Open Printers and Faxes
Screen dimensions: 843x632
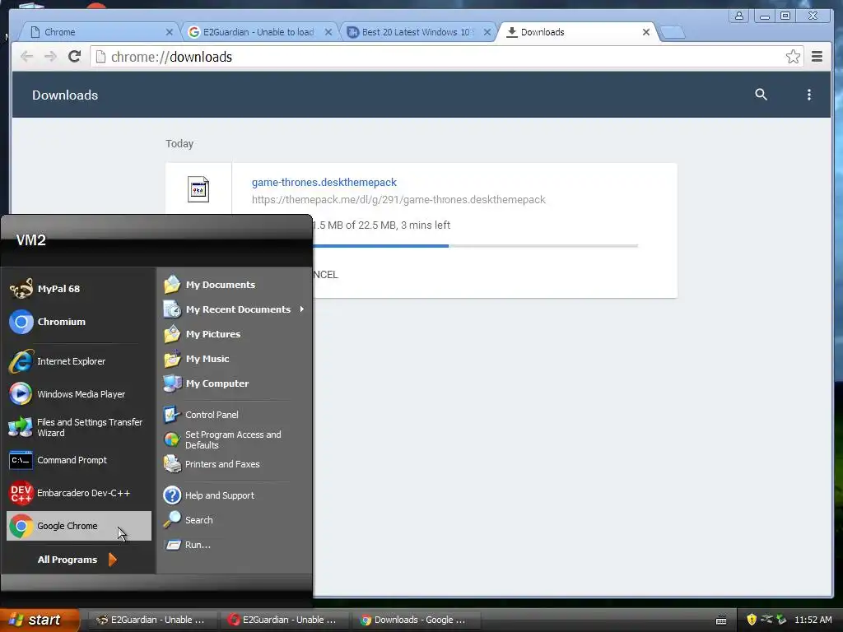234,464
